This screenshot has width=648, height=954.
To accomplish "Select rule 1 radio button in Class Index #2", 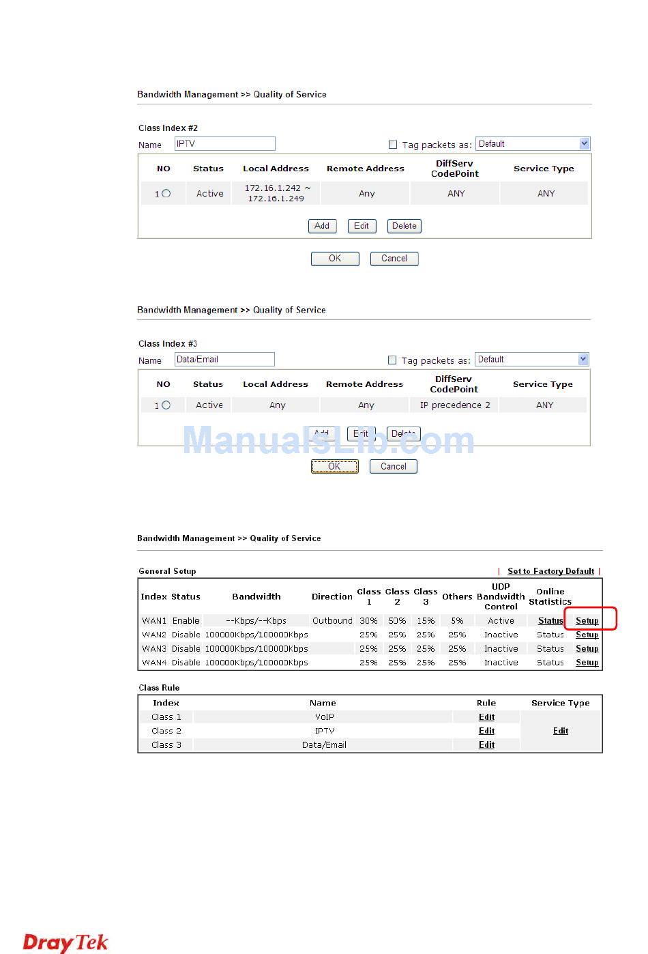I will pyautogui.click(x=166, y=194).
